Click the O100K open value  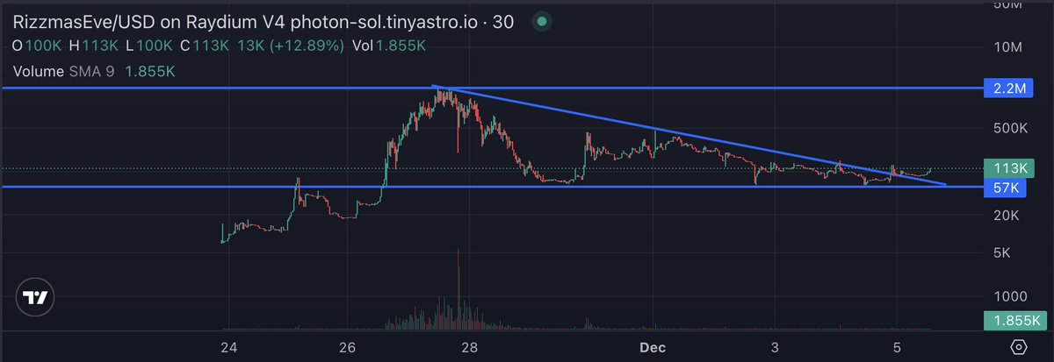37,46
